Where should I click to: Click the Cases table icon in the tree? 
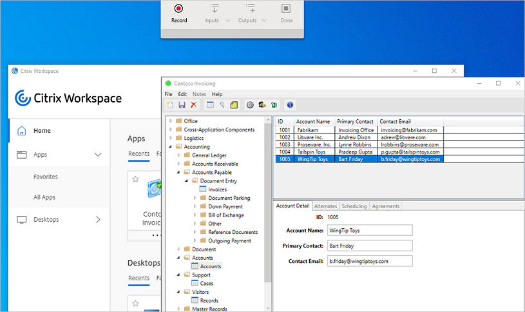[195, 283]
